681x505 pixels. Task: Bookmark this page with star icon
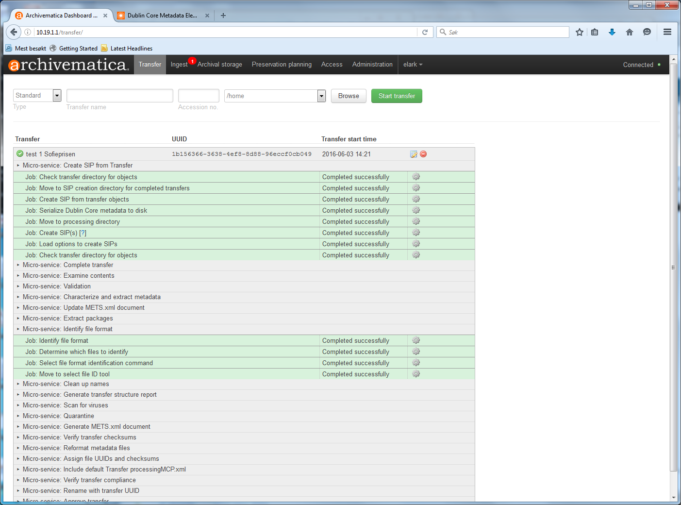[579, 32]
